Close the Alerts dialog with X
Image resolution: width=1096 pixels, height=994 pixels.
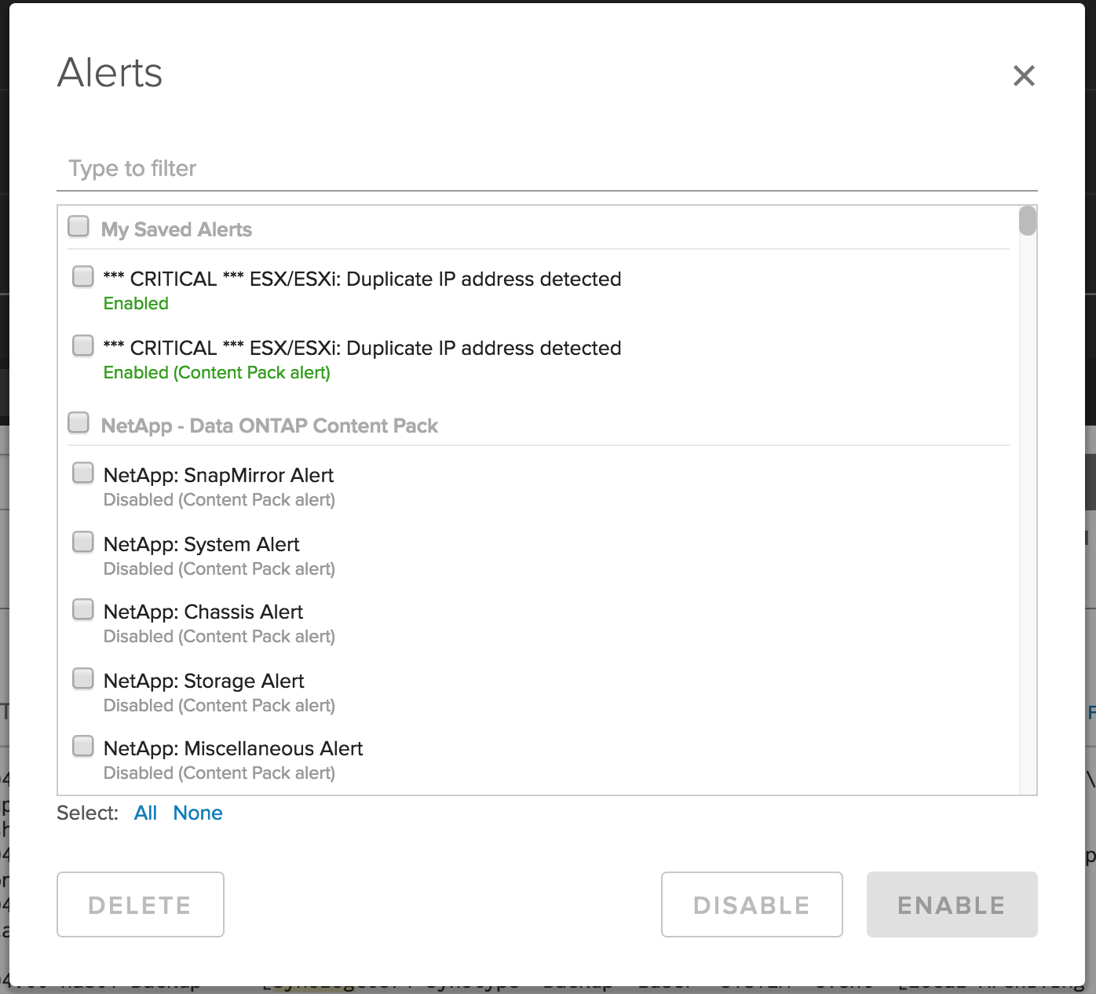click(x=1024, y=76)
